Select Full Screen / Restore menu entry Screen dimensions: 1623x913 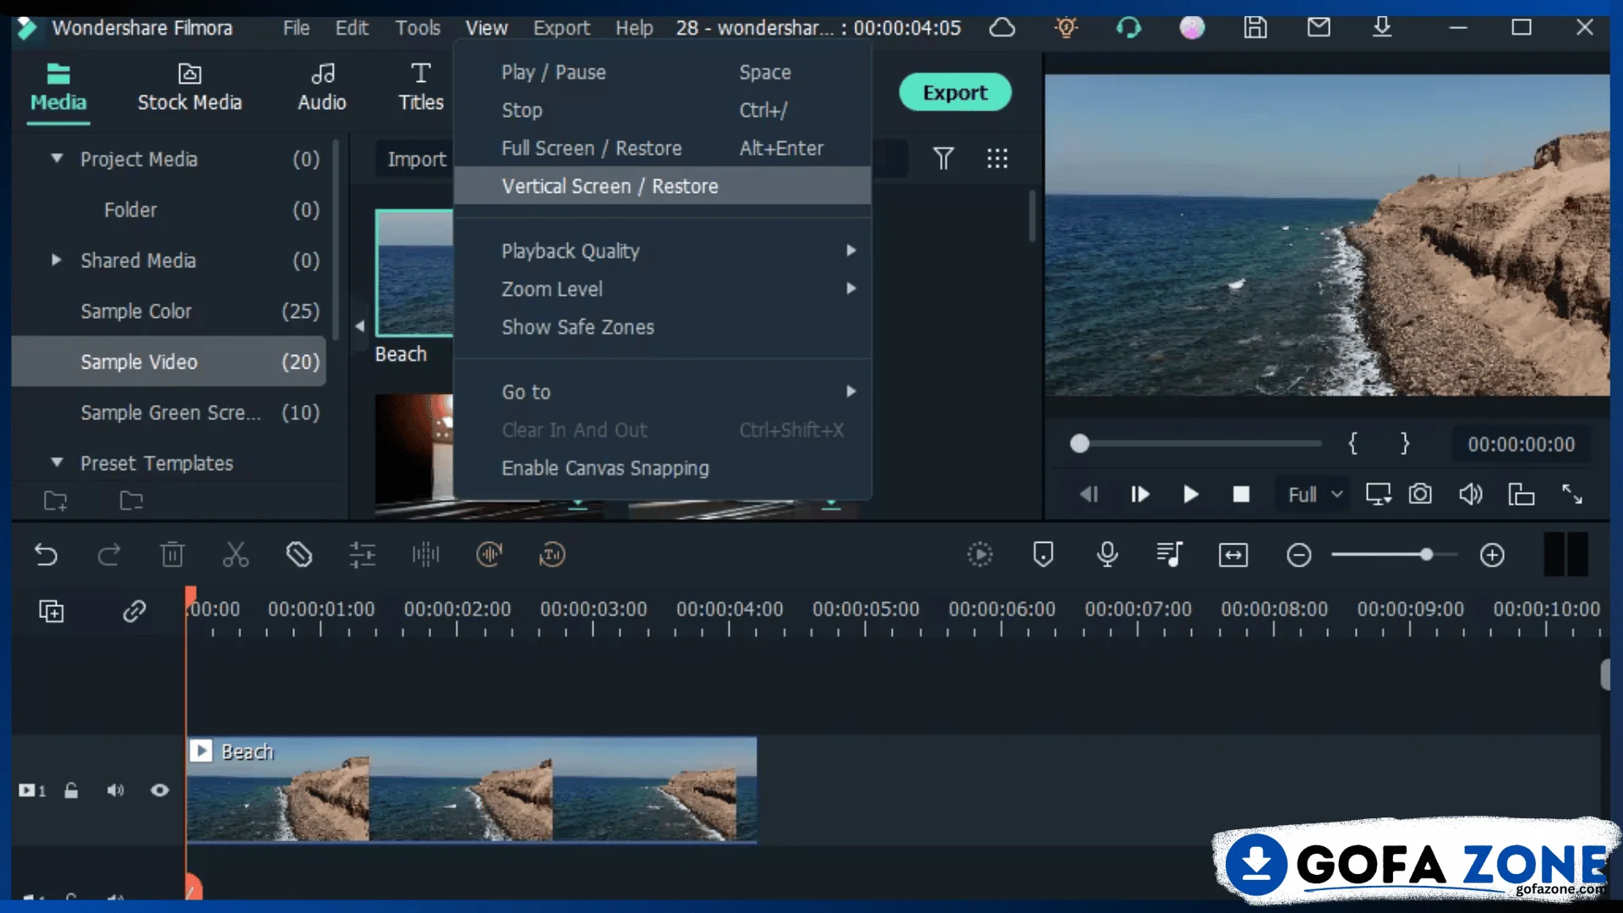pyautogui.click(x=663, y=148)
